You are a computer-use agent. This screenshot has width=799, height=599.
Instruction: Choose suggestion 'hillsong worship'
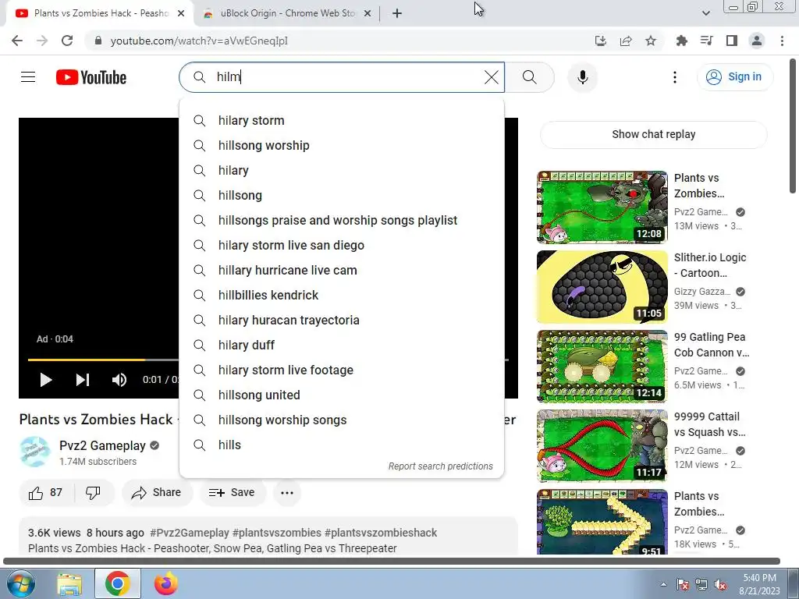point(342,145)
